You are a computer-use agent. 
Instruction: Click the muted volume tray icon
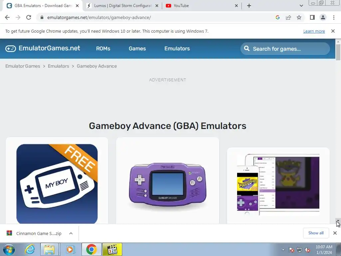coord(307,250)
